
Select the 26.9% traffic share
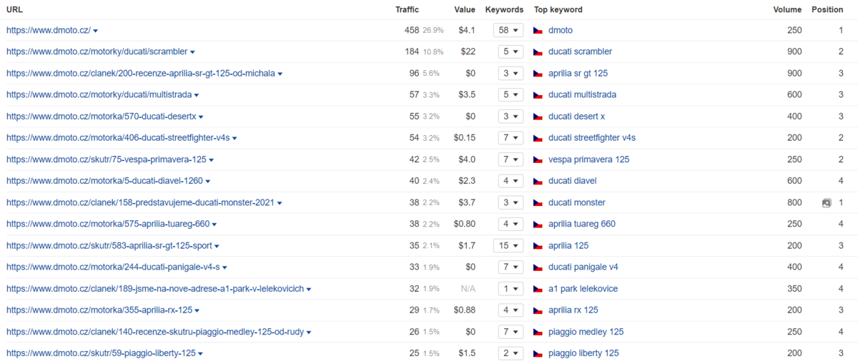[x=433, y=31]
